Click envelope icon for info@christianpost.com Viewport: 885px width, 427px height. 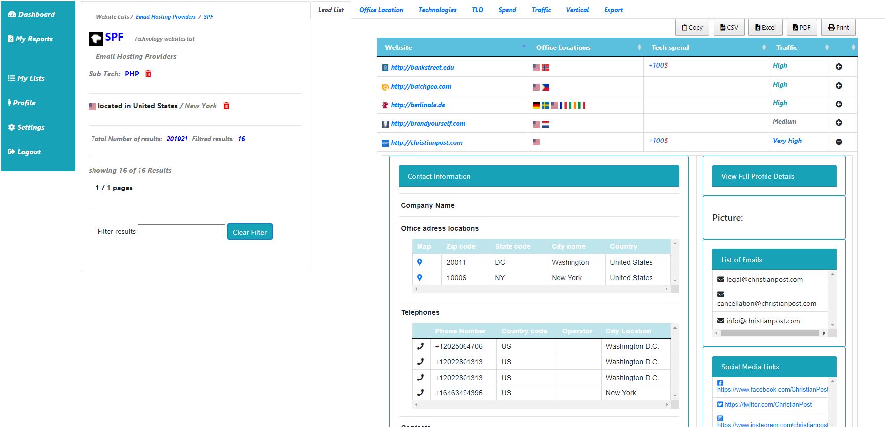721,321
